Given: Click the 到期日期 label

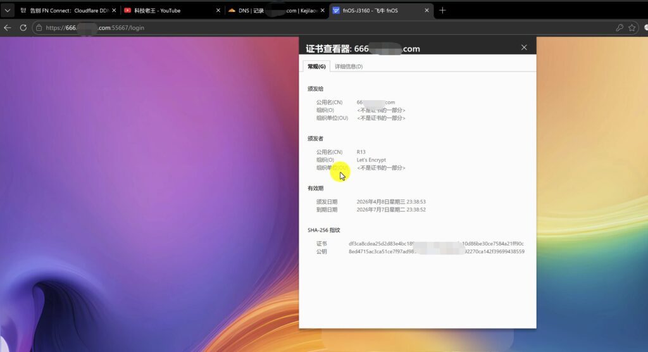Looking at the screenshot, I should tap(327, 210).
